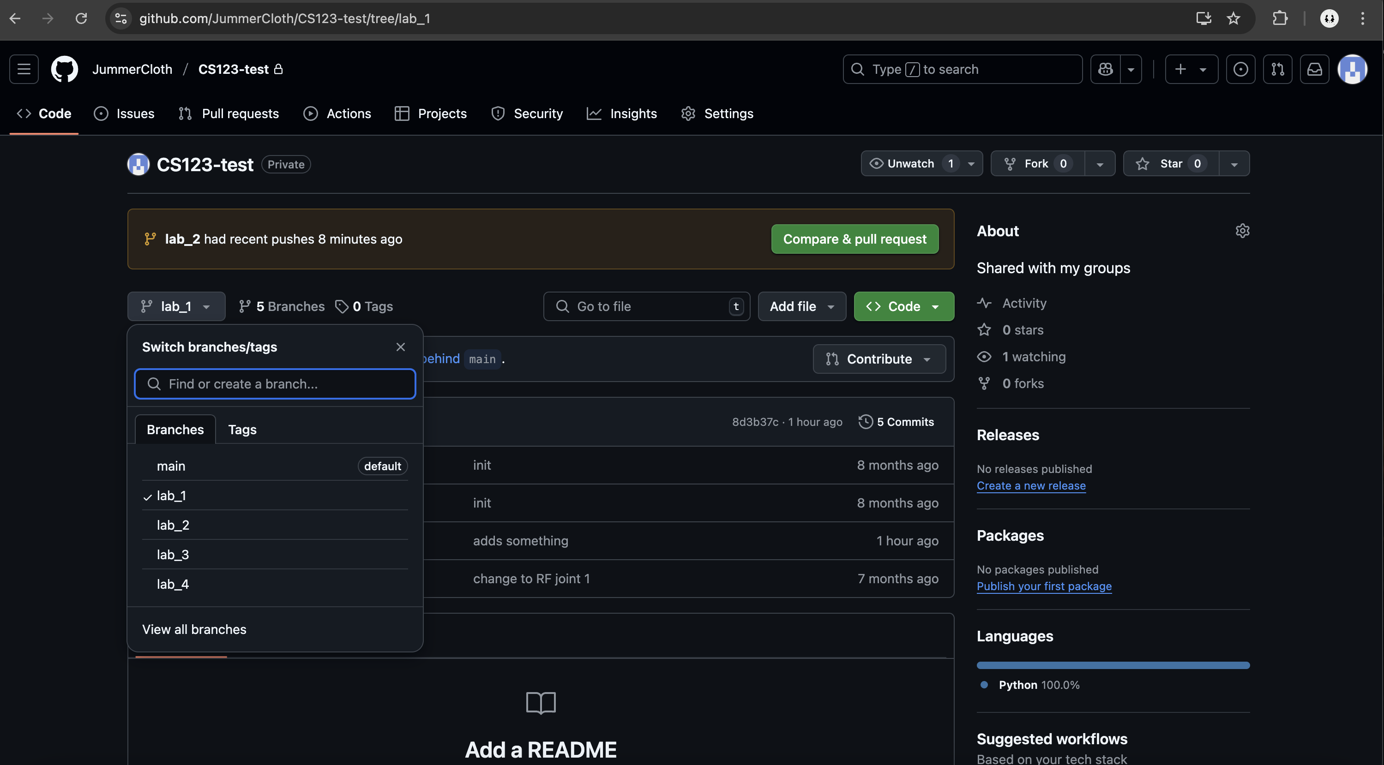
Task: View 0 Tags link
Action: 364,306
